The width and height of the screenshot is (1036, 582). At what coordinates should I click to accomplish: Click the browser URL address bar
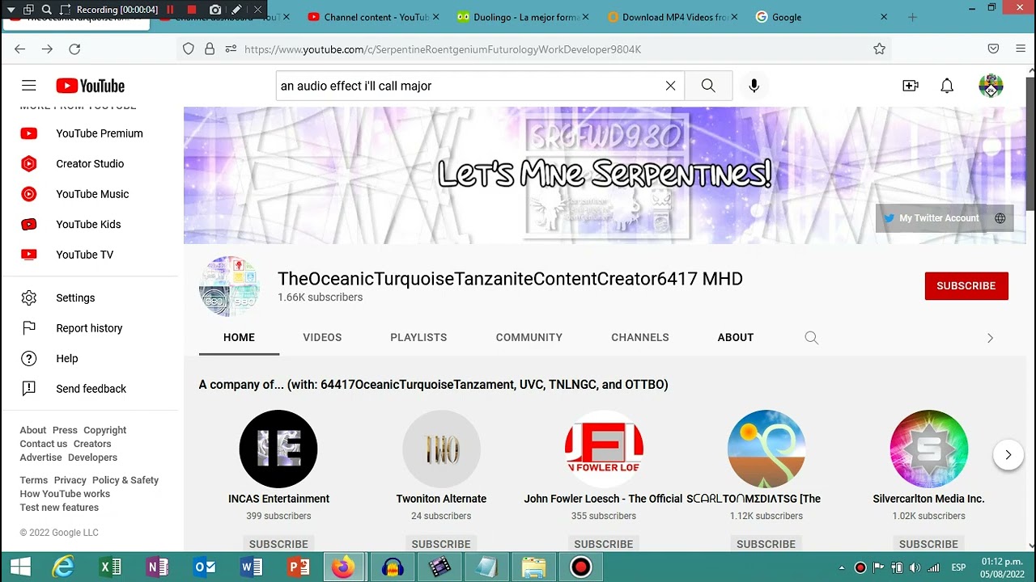(x=534, y=49)
